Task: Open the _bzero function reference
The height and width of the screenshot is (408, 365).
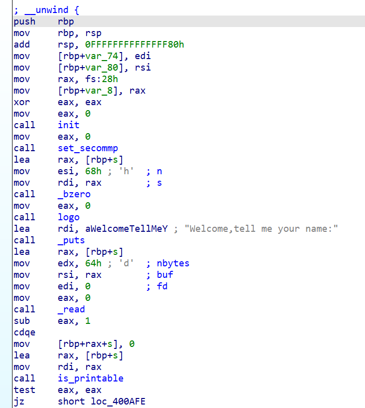Action: click(x=74, y=194)
